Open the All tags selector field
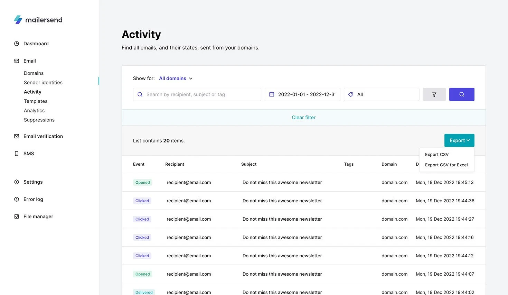Screen dimensions: 508x295 coord(381,94)
